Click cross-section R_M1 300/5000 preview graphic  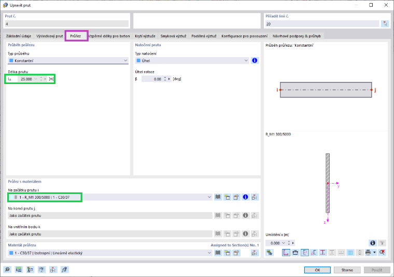(328, 184)
